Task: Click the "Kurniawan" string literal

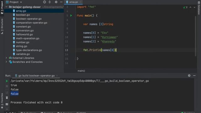Action: (x=109, y=37)
